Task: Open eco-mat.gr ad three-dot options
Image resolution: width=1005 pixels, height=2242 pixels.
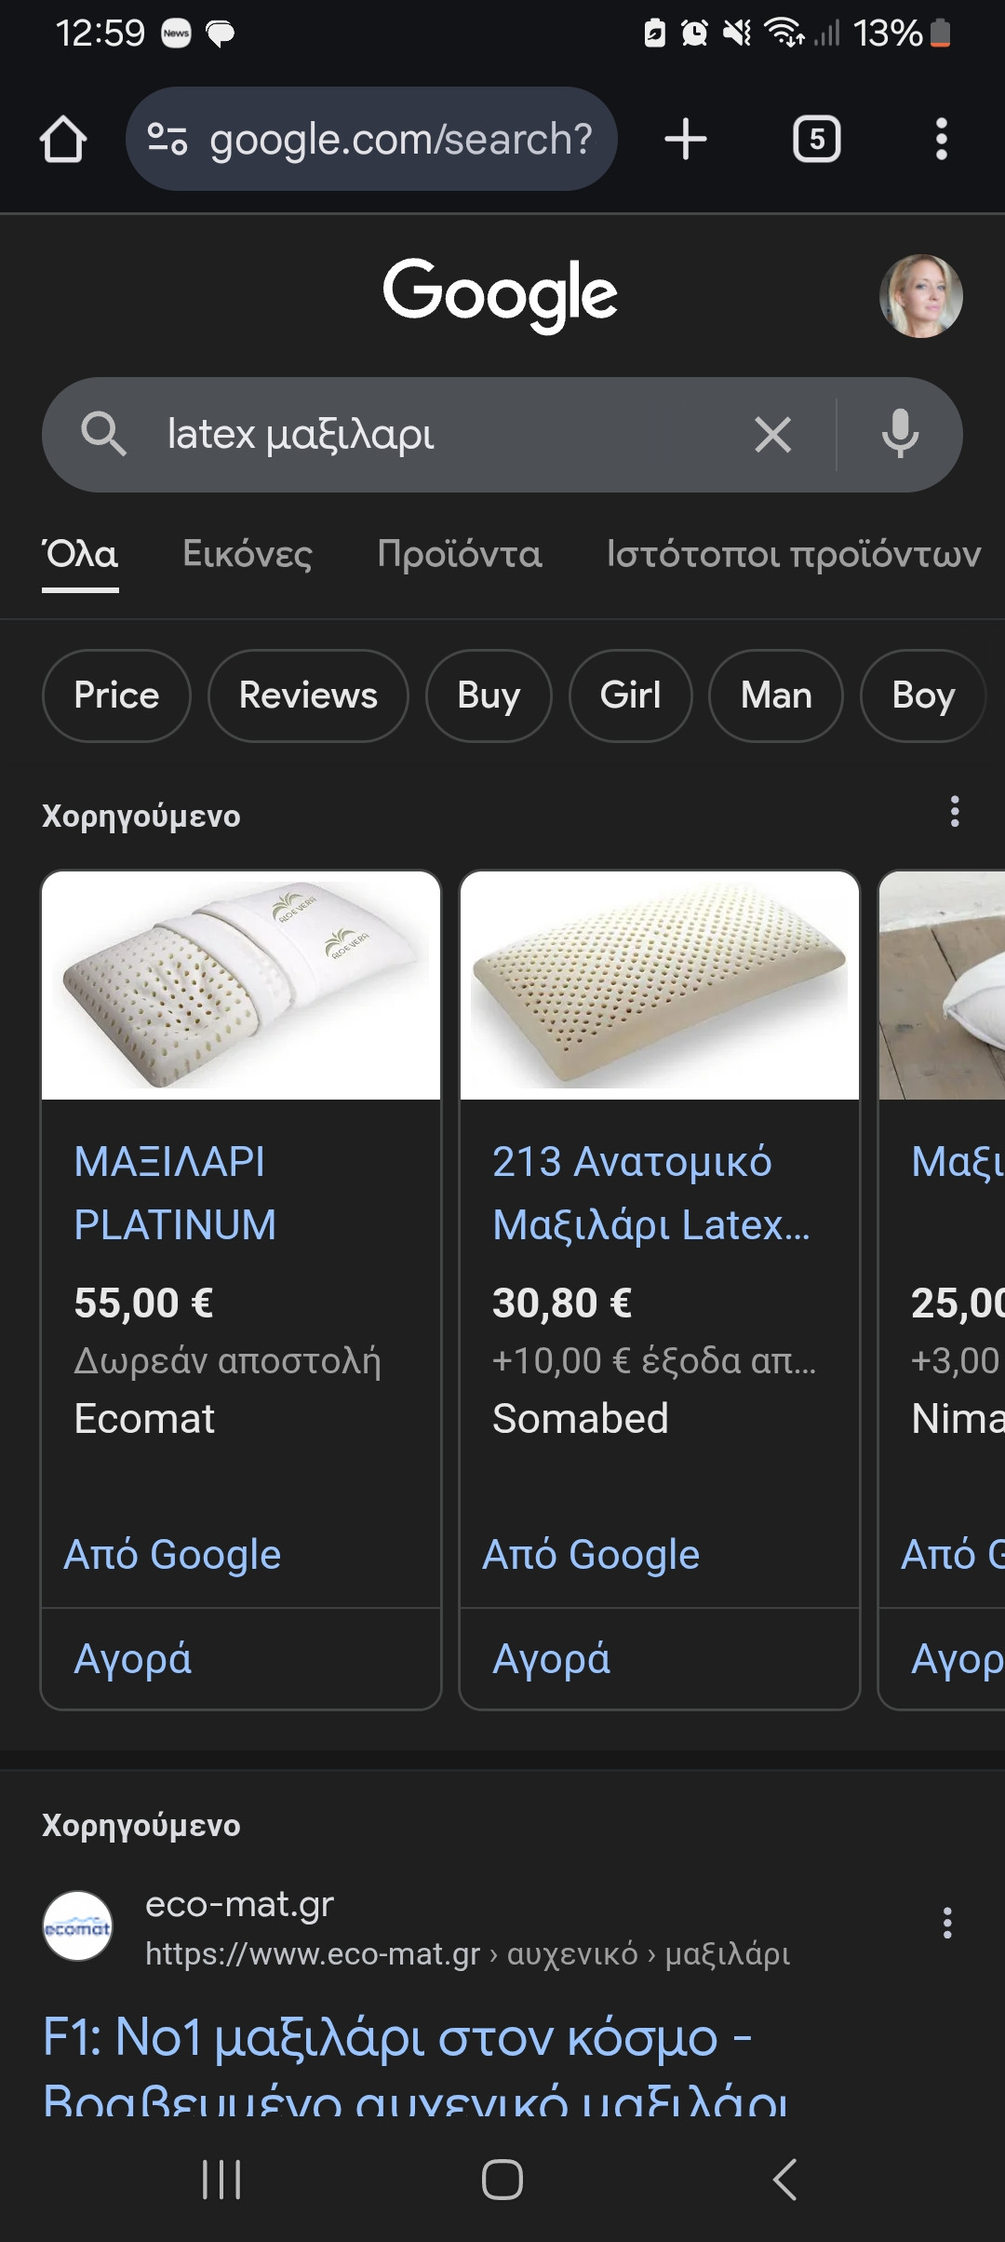Action: (946, 1923)
